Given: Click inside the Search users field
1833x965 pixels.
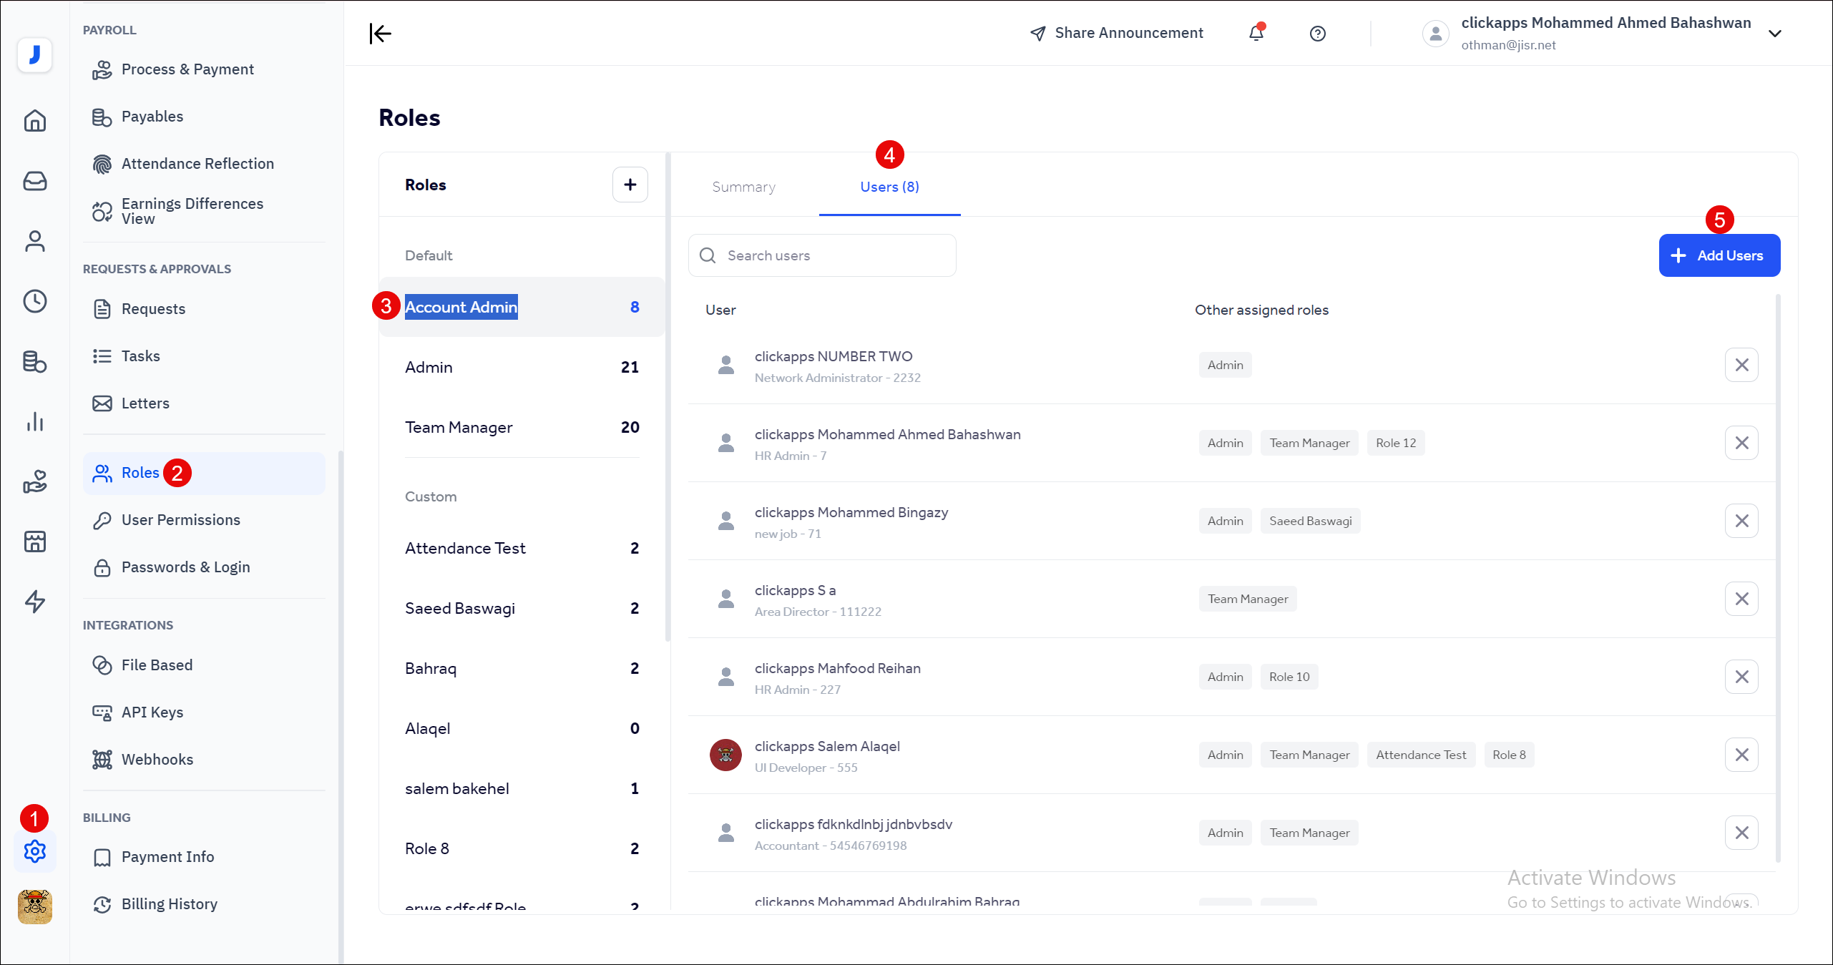Looking at the screenshot, I should (x=821, y=255).
